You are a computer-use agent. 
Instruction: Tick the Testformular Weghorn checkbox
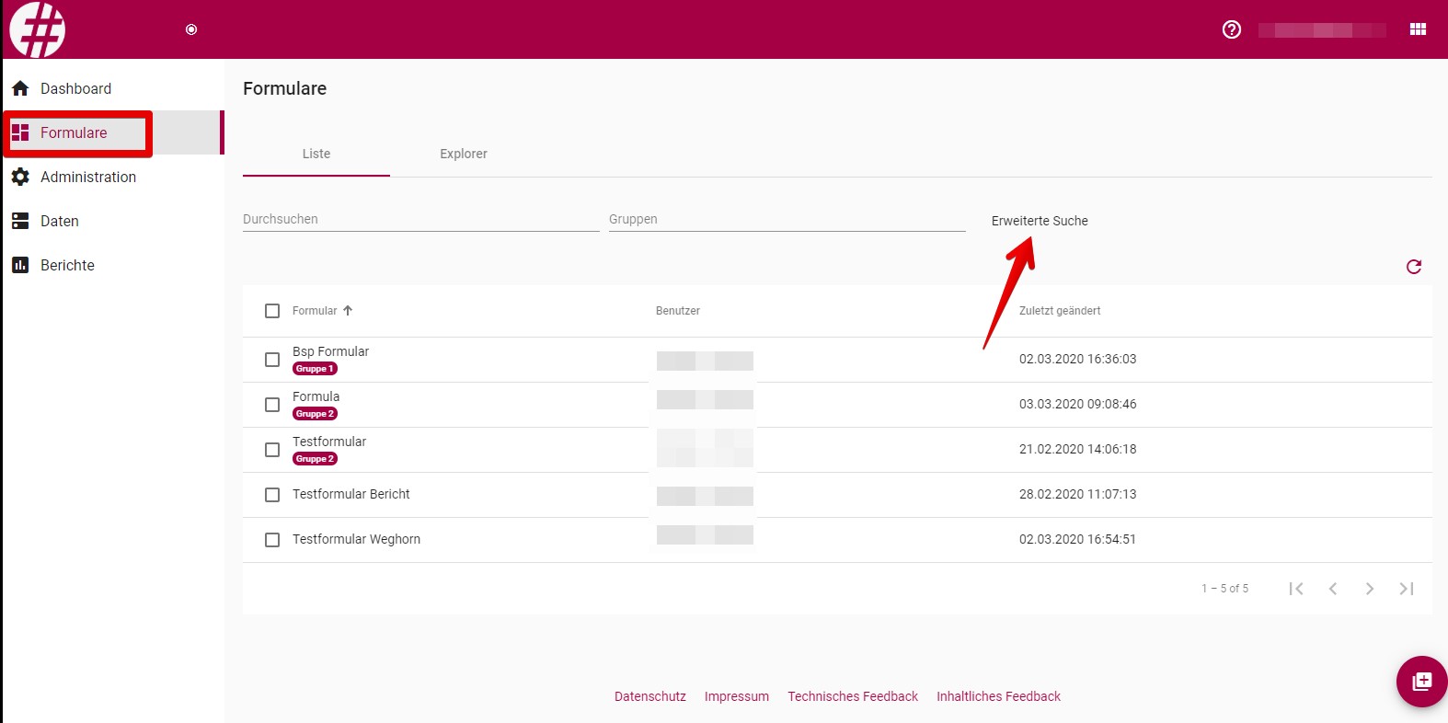tap(272, 540)
